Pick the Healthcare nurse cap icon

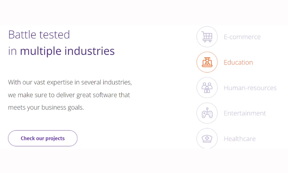pyautogui.click(x=207, y=138)
